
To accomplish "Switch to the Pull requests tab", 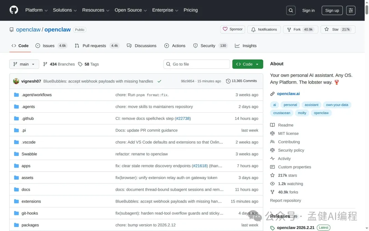I will 94,46.
